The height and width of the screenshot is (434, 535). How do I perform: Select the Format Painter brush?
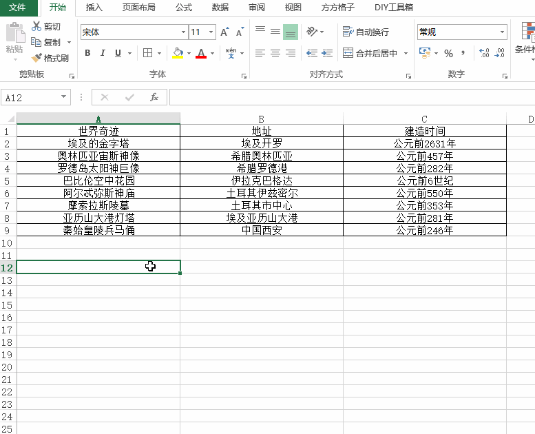pyautogui.click(x=36, y=58)
